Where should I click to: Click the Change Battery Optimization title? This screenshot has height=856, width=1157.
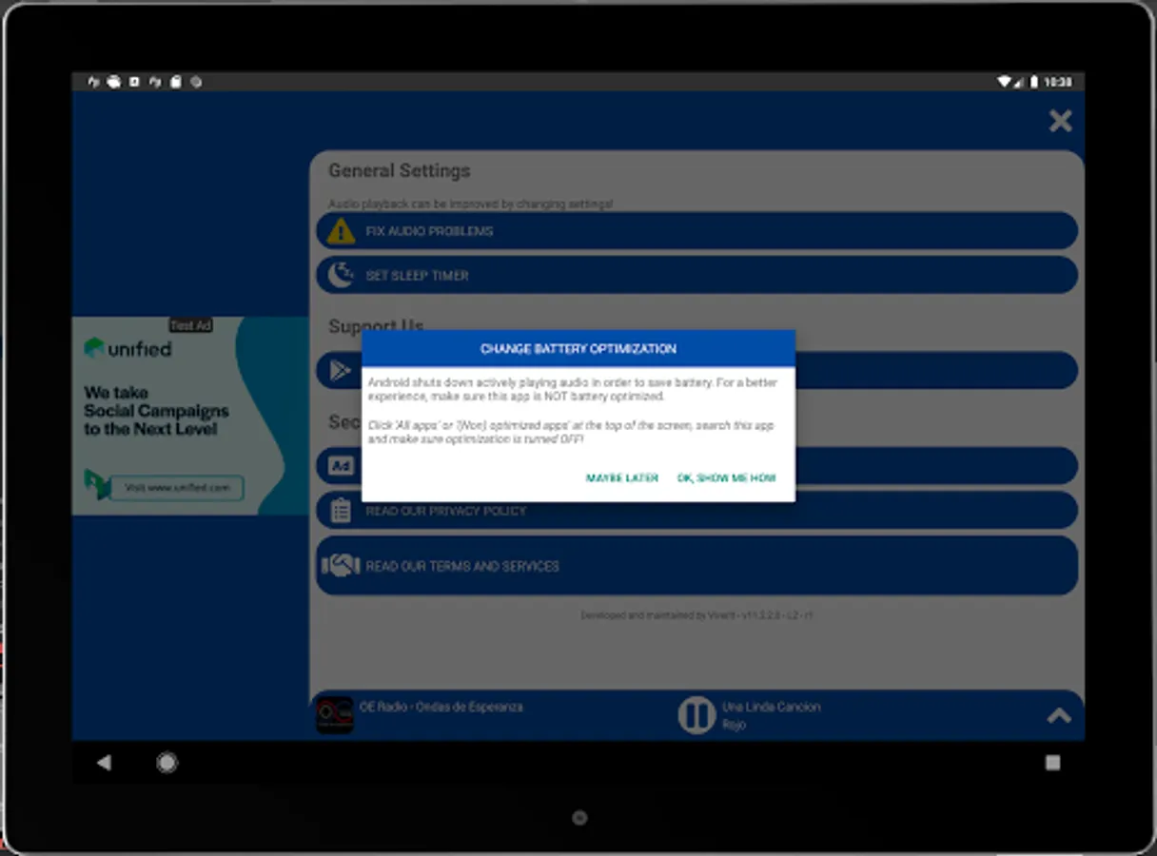pyautogui.click(x=578, y=349)
